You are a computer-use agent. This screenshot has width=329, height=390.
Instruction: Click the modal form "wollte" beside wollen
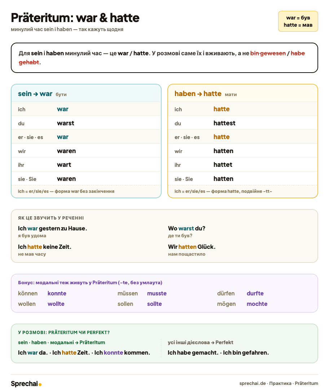coord(56,304)
